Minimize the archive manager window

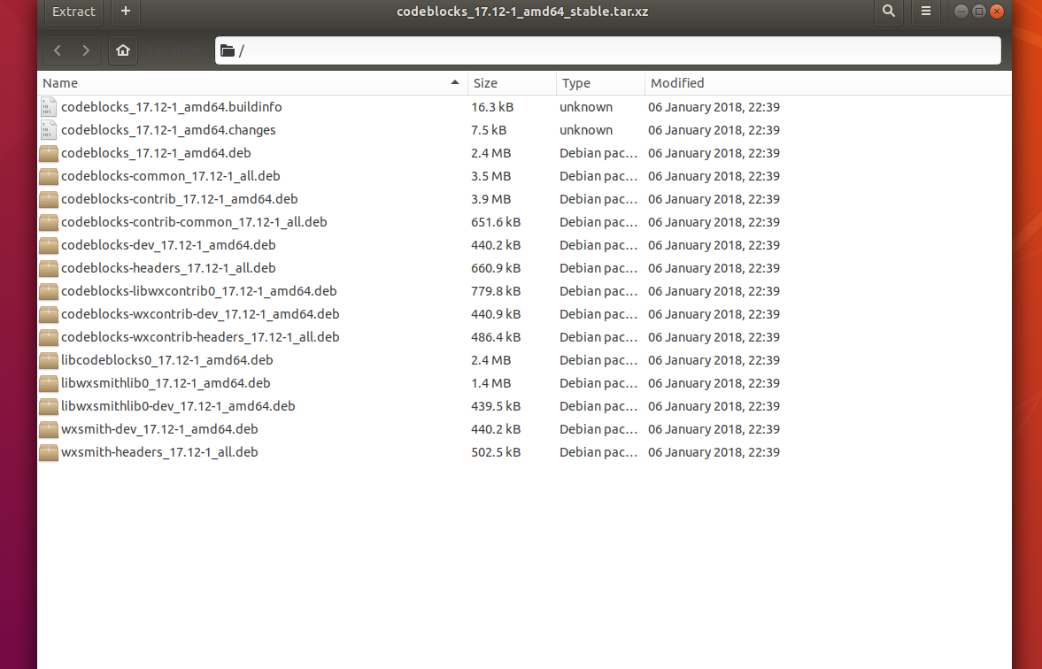point(961,12)
